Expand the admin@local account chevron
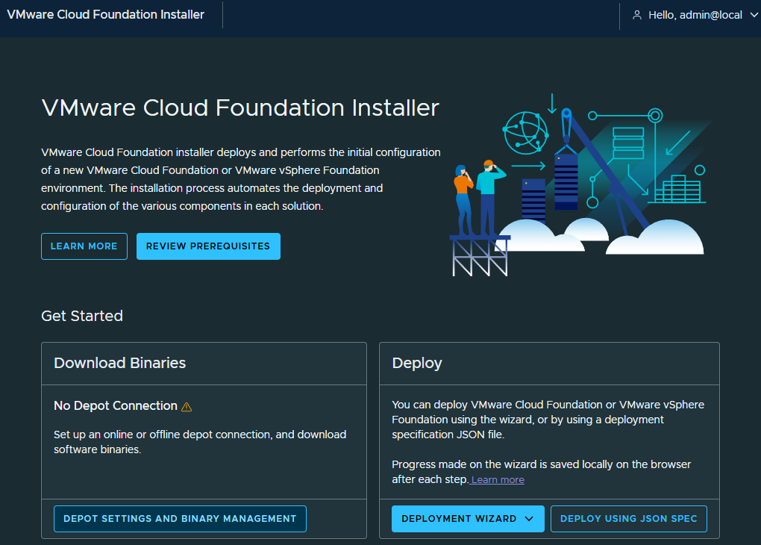The height and width of the screenshot is (545, 761). coord(754,15)
